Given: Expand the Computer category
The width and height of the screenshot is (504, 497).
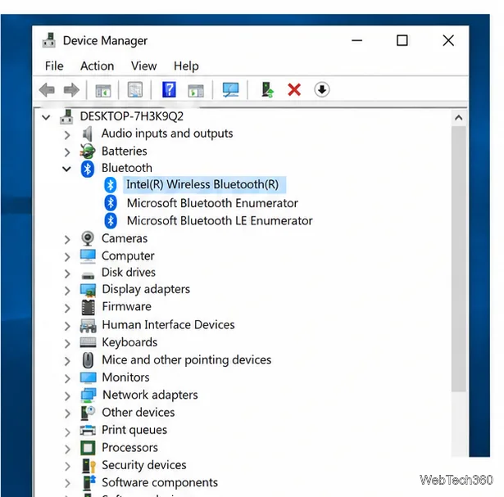Looking at the screenshot, I should click(67, 257).
